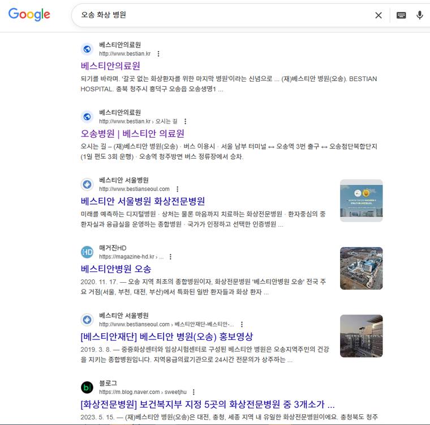The height and width of the screenshot is (425, 430).
Task: Click the 매거진HD site favicon
Action: (x=87, y=252)
